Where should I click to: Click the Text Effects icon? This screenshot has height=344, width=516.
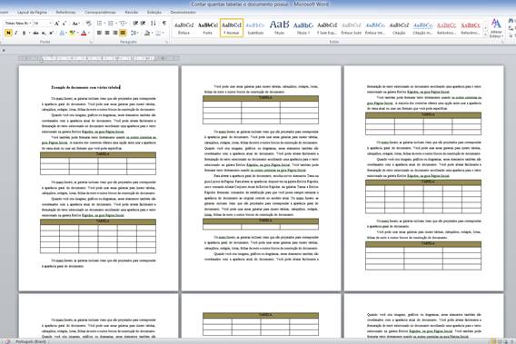(62, 33)
